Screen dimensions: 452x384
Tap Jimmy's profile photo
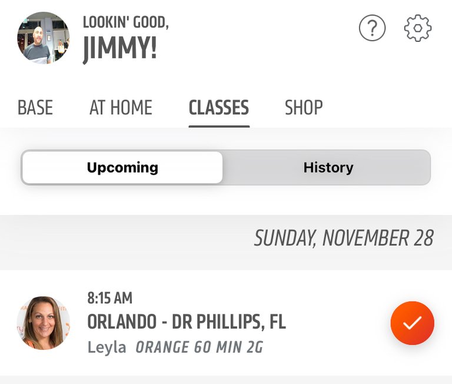[x=43, y=38]
